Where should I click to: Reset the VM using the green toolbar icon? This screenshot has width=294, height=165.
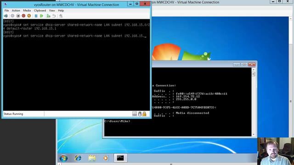(x=42, y=16)
